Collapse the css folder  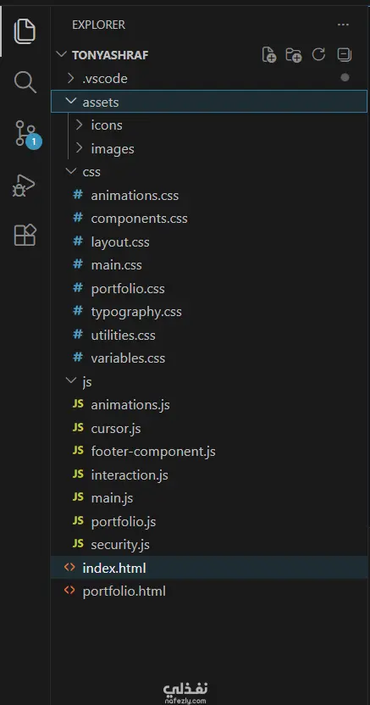tap(209, 172)
